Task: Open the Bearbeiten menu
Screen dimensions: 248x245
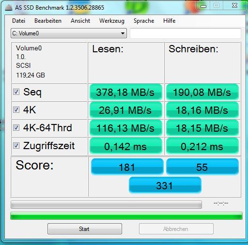Action: [48, 21]
